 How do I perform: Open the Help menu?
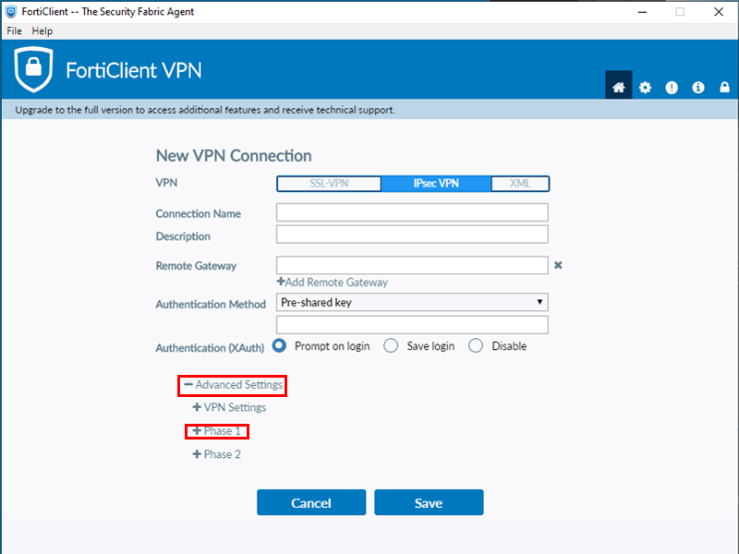click(x=42, y=30)
